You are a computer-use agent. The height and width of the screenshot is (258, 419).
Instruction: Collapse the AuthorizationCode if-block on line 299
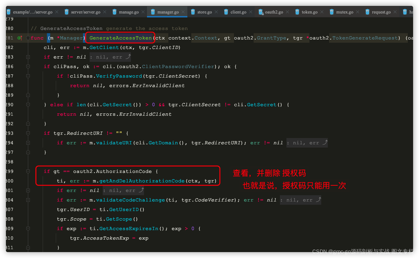click(28, 172)
